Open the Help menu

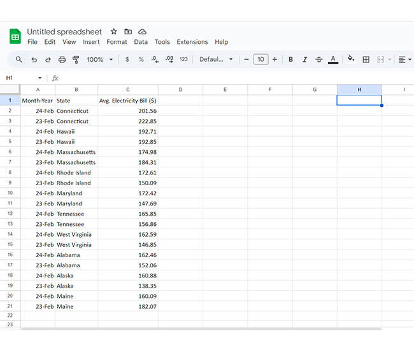click(x=221, y=42)
